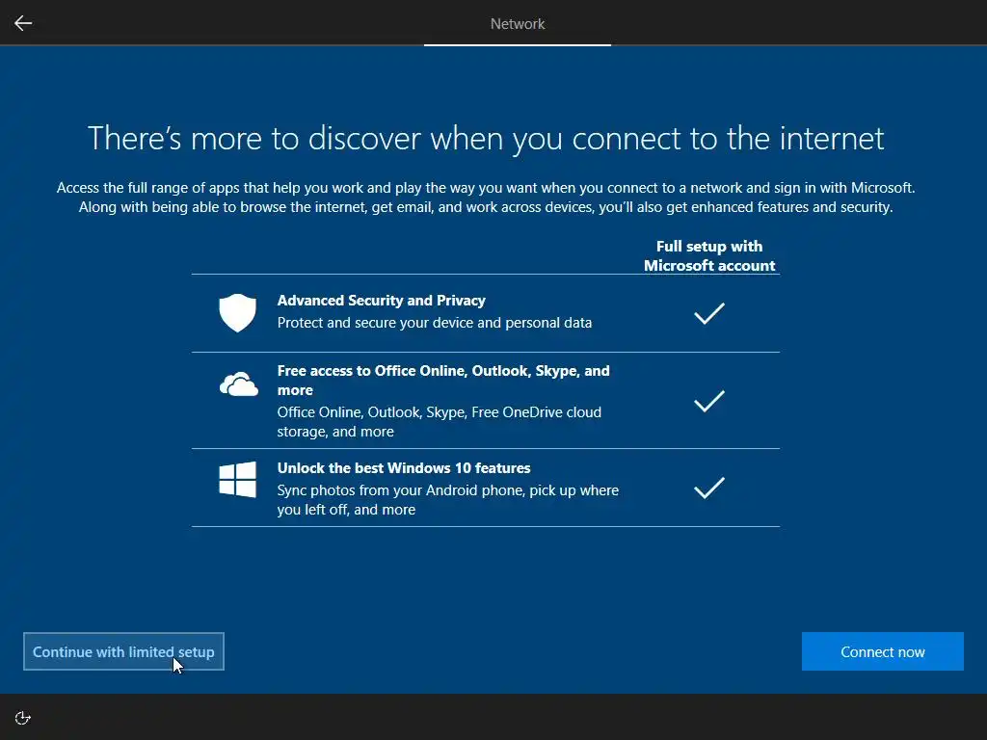
Task: Click paragraph starting "Access the full range"
Action: pos(486,198)
